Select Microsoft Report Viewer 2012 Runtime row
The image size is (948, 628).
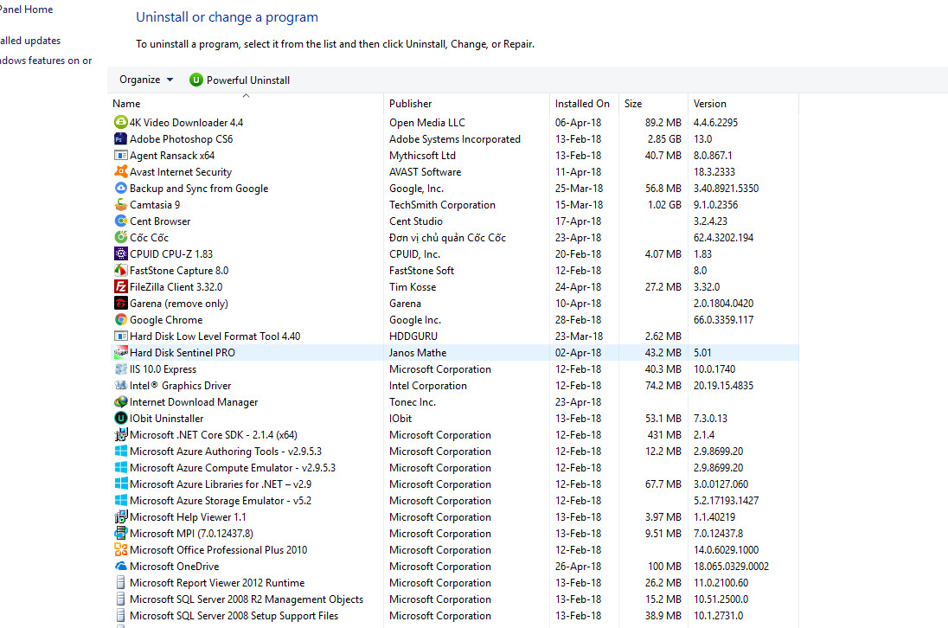coord(453,583)
